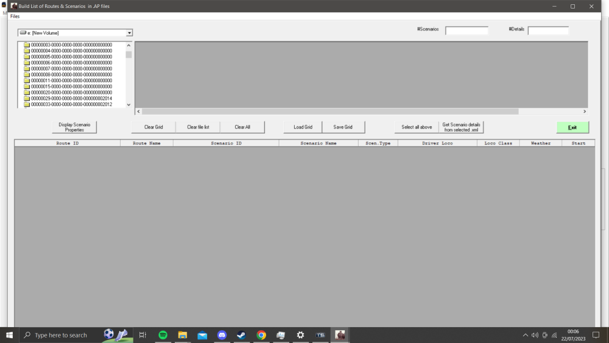Select folder 00000004-0000-0000-0000-000000000000
The height and width of the screenshot is (343, 609).
[x=71, y=51]
